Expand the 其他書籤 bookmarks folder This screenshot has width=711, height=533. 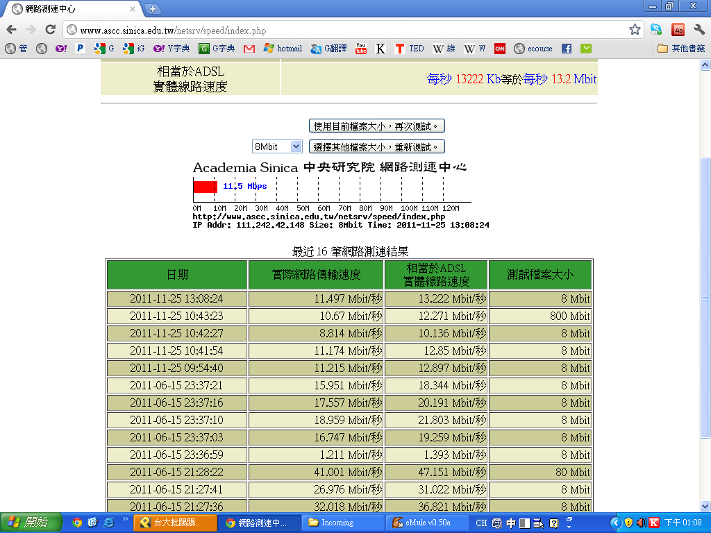point(680,49)
